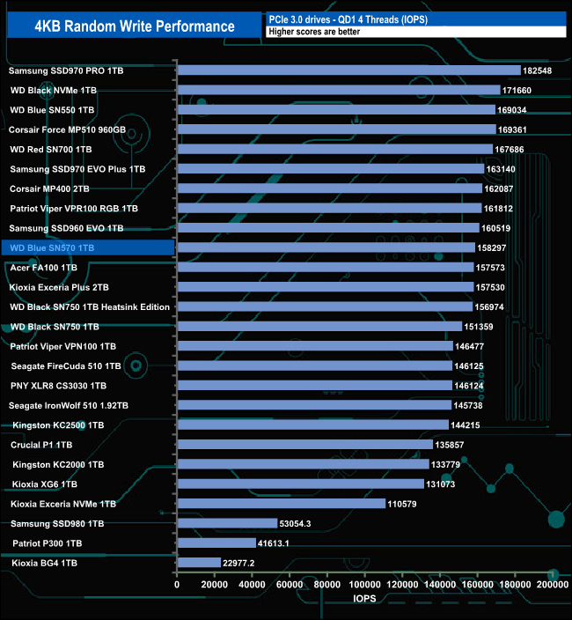This screenshot has width=572, height=620.
Task: Click the 20000 axis tick label
Action: [x=215, y=585]
